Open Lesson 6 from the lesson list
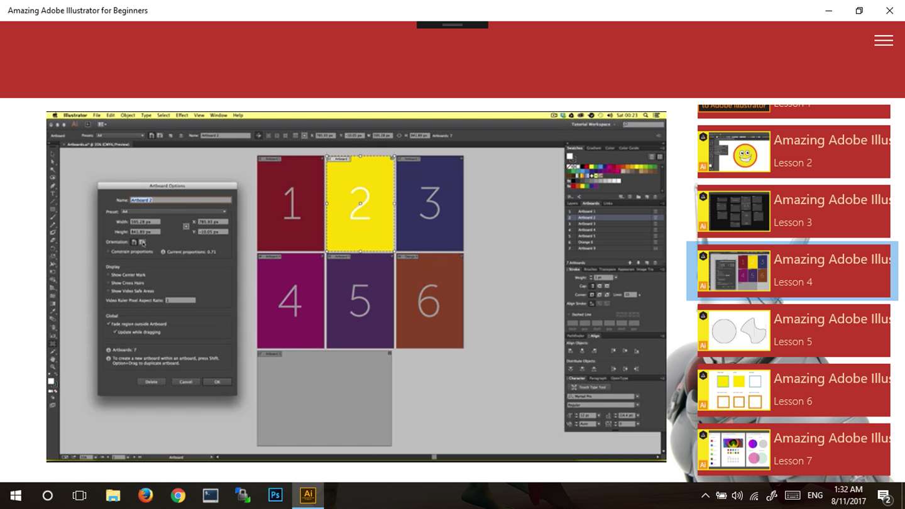Image resolution: width=905 pixels, height=509 pixels. pos(794,390)
